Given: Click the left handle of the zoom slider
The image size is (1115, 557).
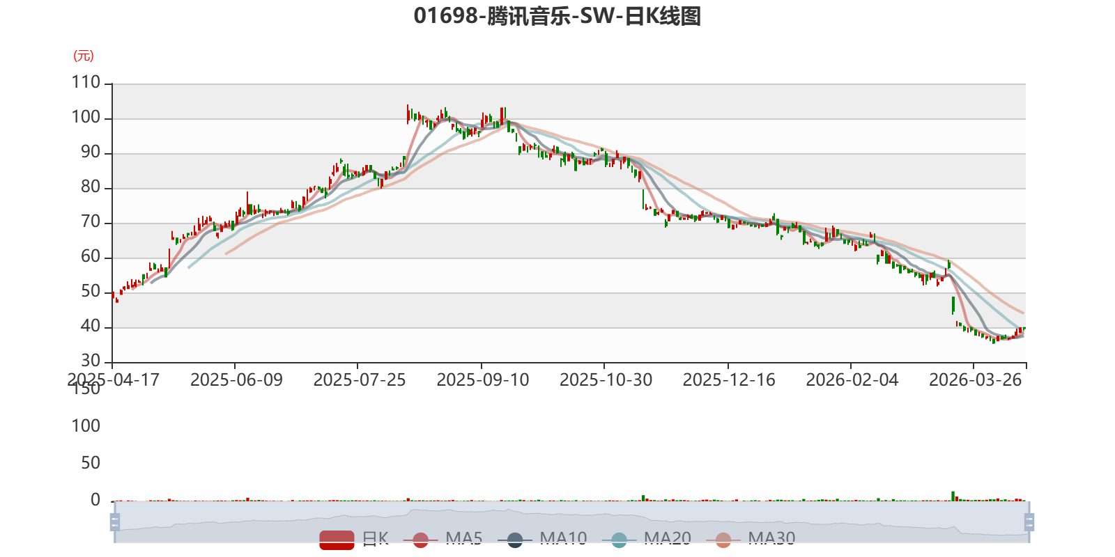Looking at the screenshot, I should click(115, 521).
